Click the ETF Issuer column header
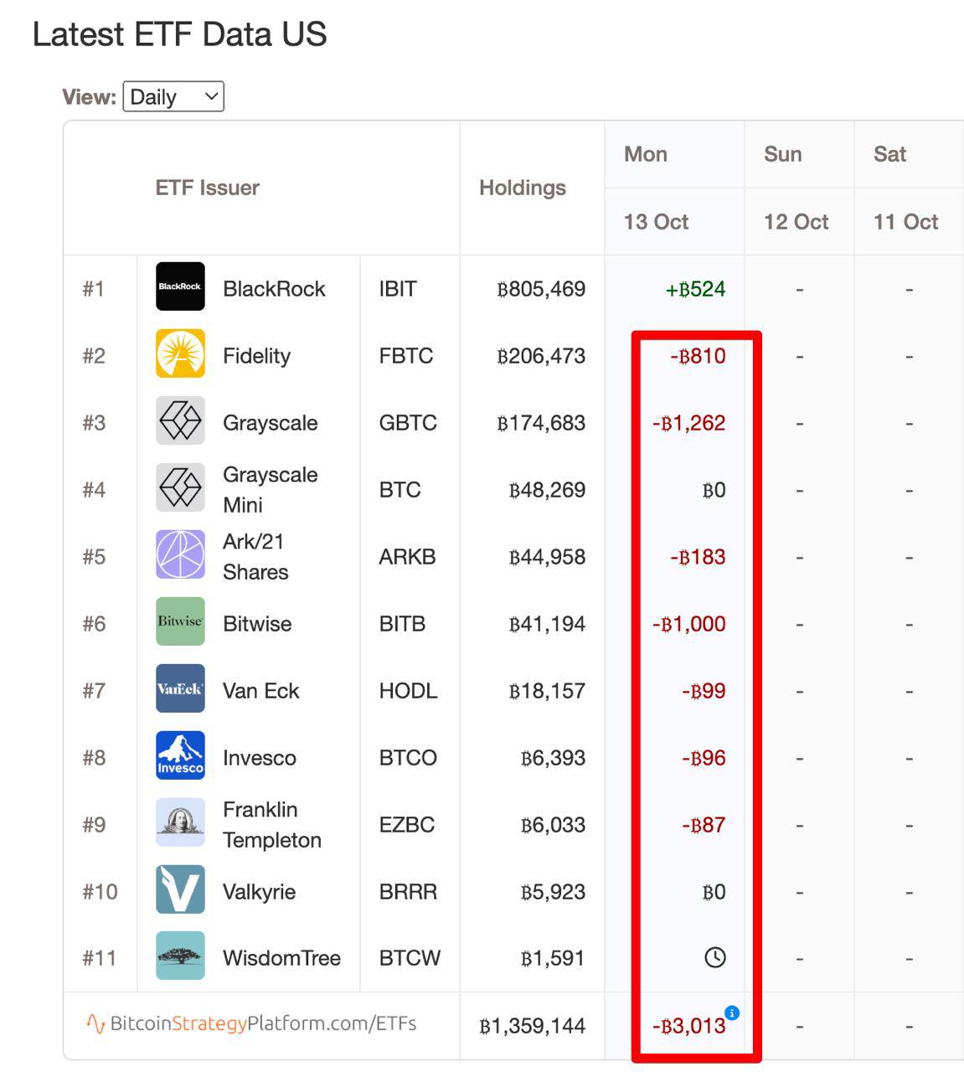The image size is (964, 1072). click(207, 188)
